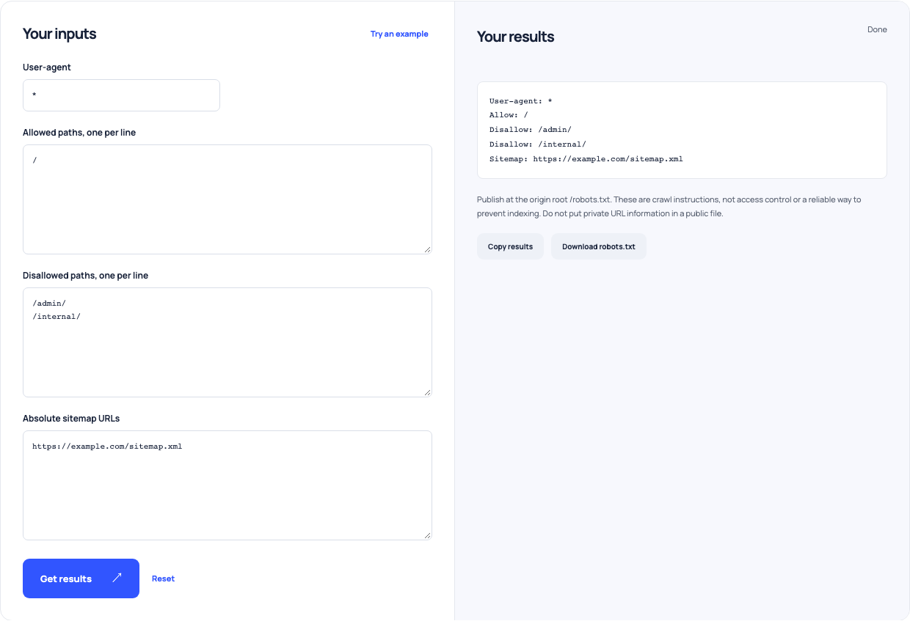
Task: Click 'Disallow: /internal/' line in results
Action: 538,144
